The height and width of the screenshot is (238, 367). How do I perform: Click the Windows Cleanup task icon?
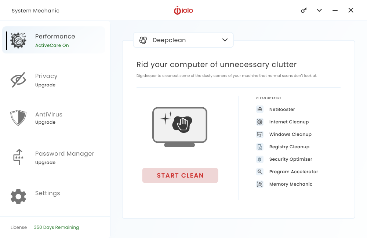(x=260, y=134)
